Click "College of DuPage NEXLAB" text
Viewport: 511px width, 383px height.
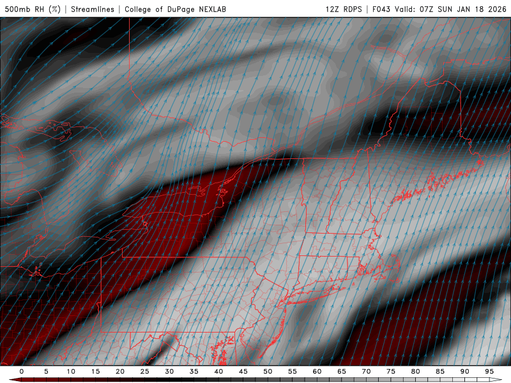click(175, 10)
